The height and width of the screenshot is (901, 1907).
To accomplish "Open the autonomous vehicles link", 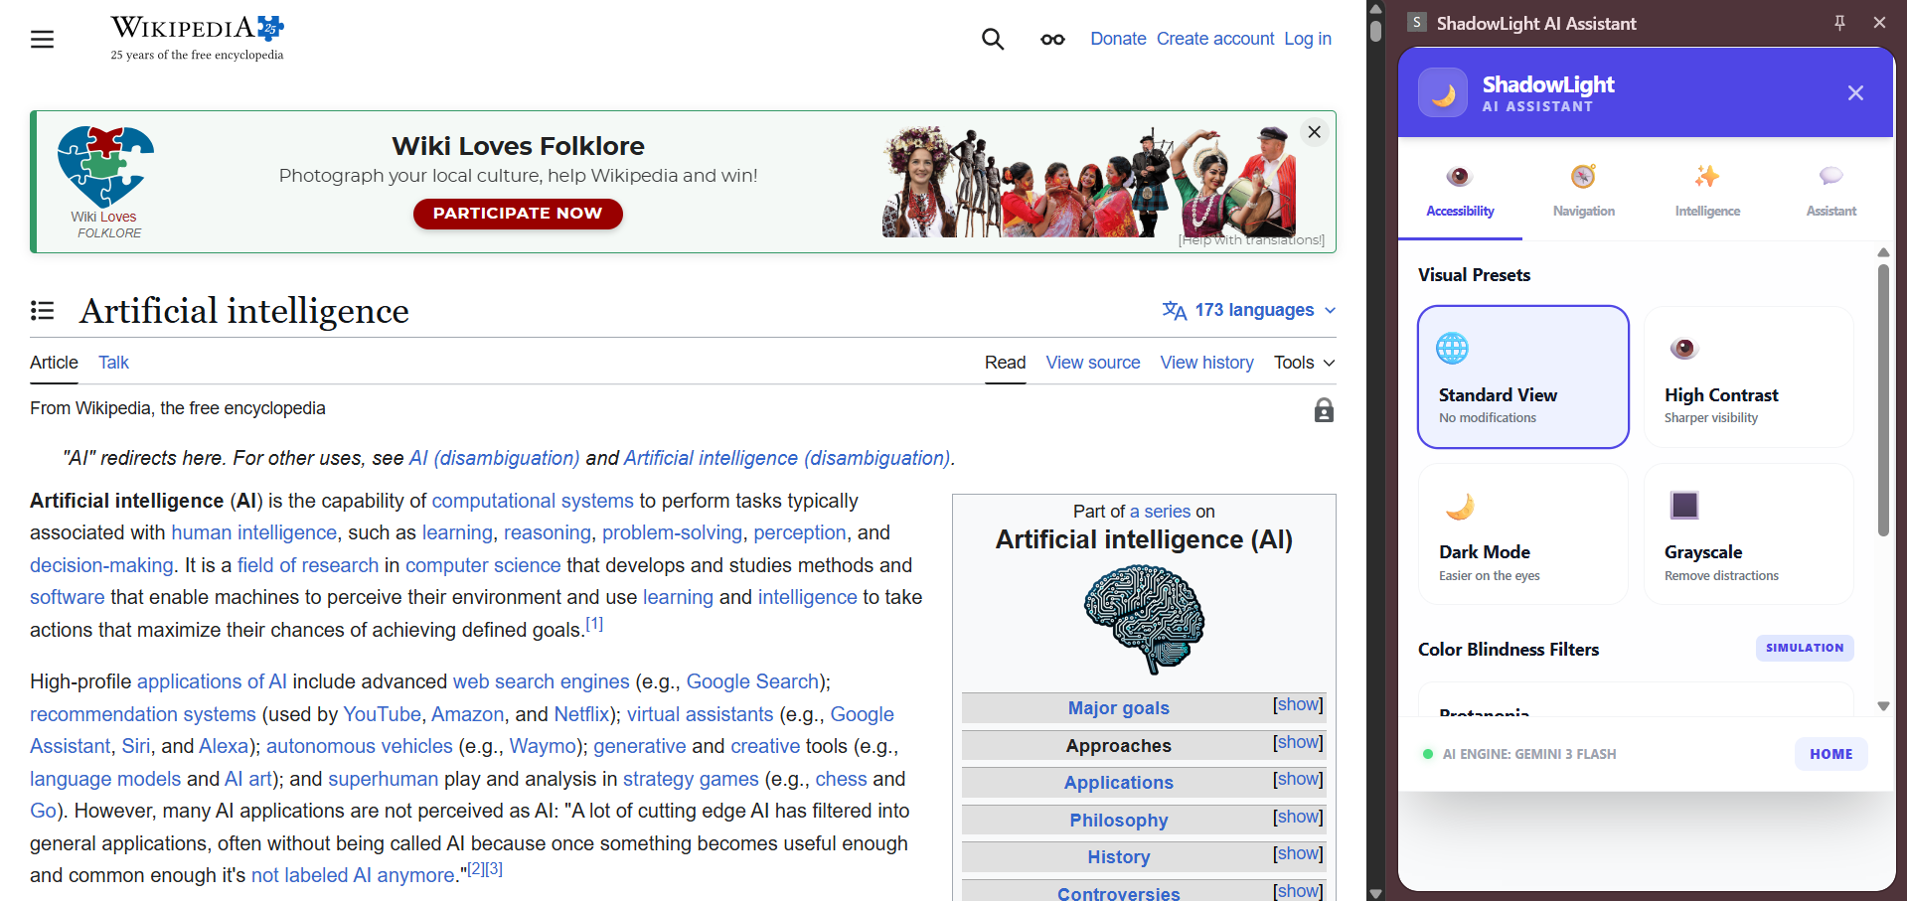I will click(359, 747).
